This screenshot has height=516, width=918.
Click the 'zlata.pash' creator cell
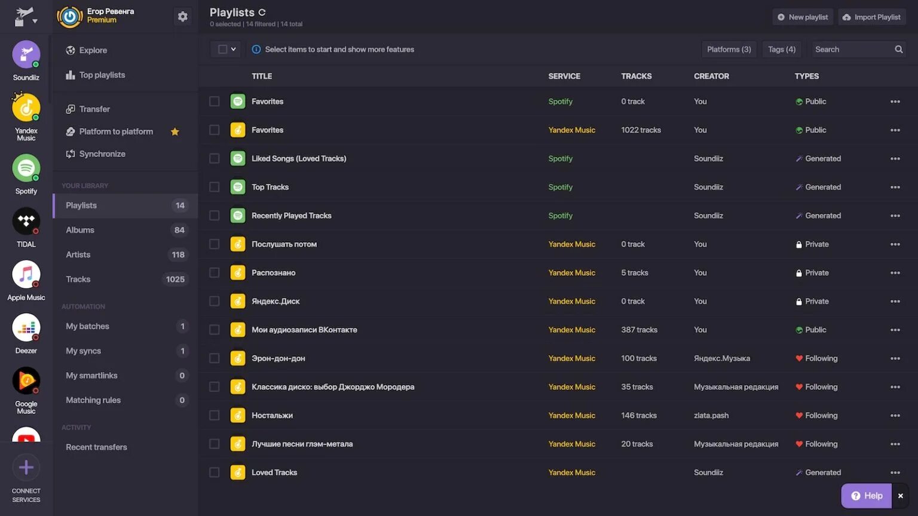(711, 416)
